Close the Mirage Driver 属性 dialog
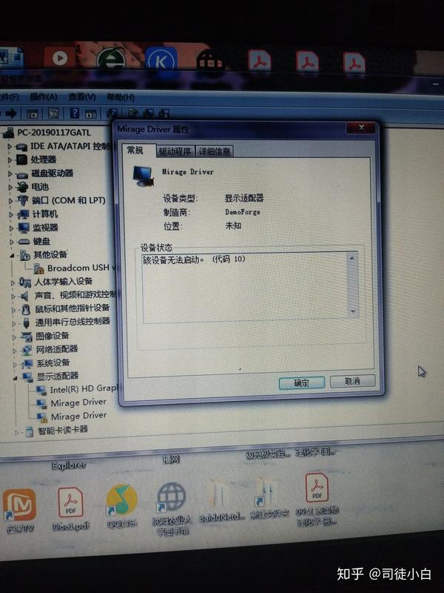Image resolution: width=444 pixels, height=593 pixels. coord(361,127)
